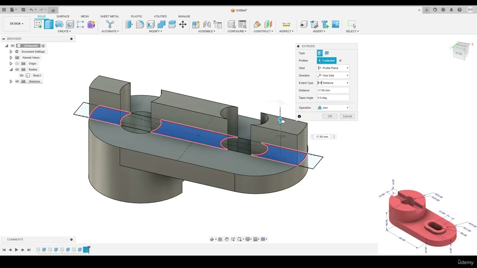Click the Undo arrow

tap(31, 10)
